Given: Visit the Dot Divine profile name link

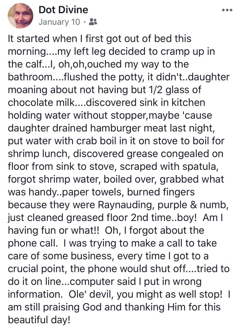Looking at the screenshot, I should 63,10.
